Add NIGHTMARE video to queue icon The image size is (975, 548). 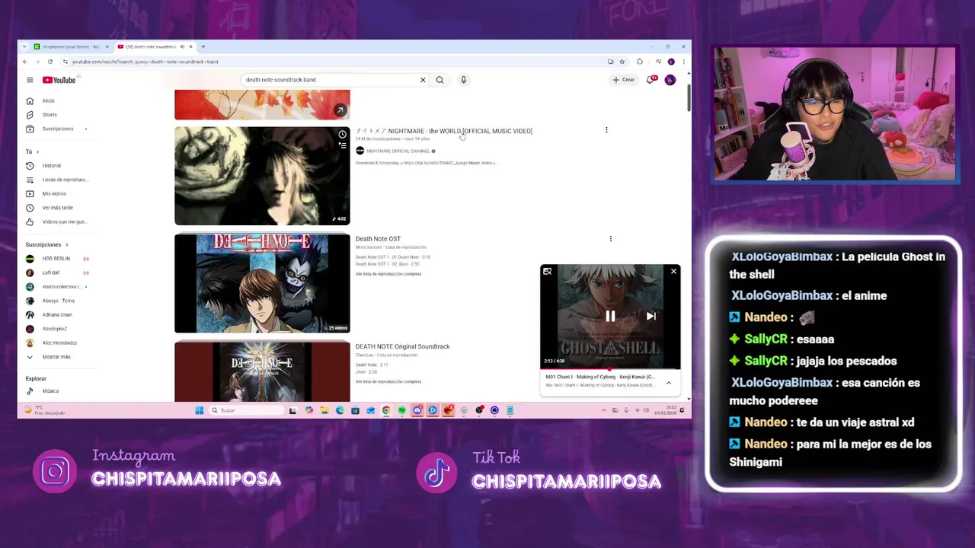point(342,145)
